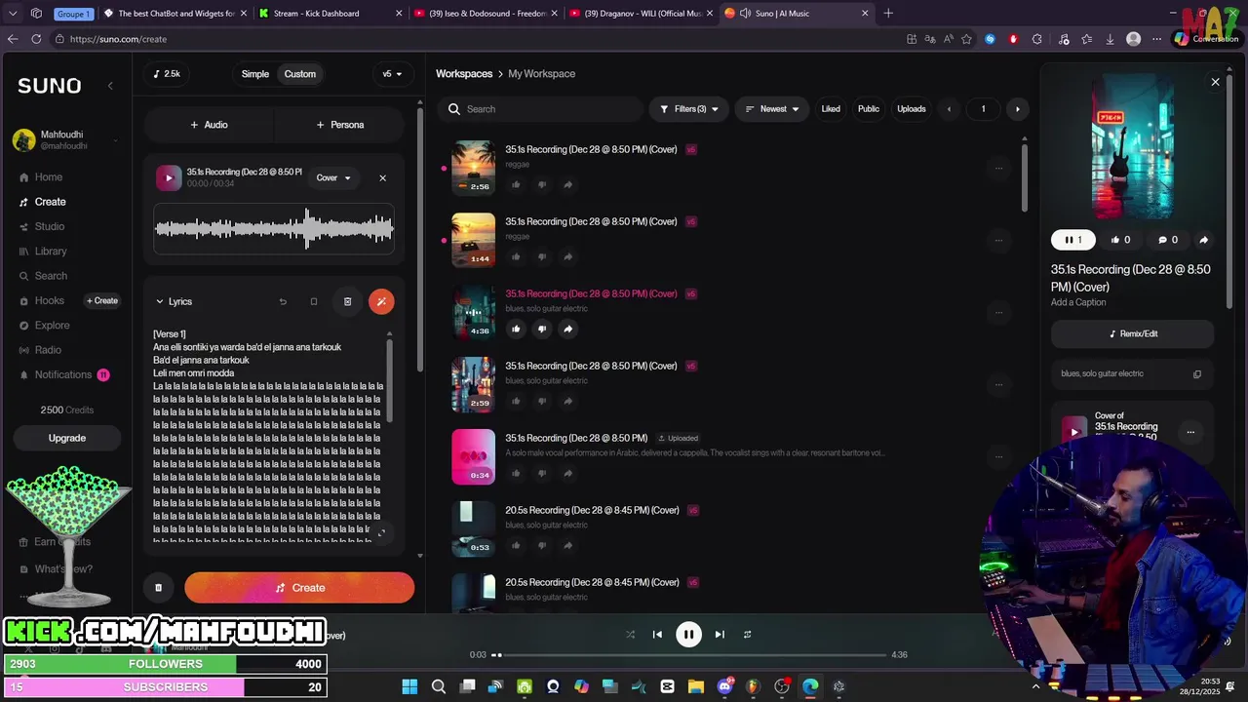Click the + Create hooks button

click(101, 300)
